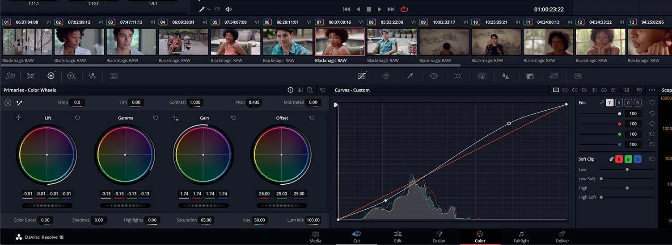This screenshot has width=672, height=245.
Task: Enable the R channel curve
Action: pyautogui.click(x=619, y=103)
